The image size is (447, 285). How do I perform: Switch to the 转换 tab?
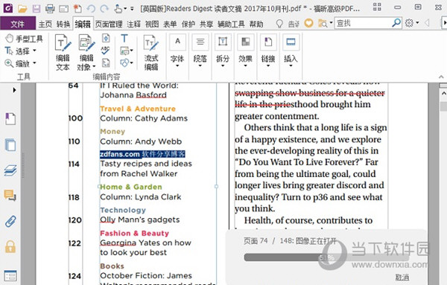(x=63, y=25)
